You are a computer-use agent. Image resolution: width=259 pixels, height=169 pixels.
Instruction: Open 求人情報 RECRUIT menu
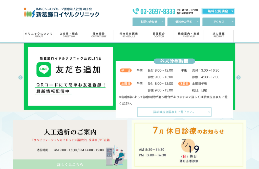pos(219,35)
